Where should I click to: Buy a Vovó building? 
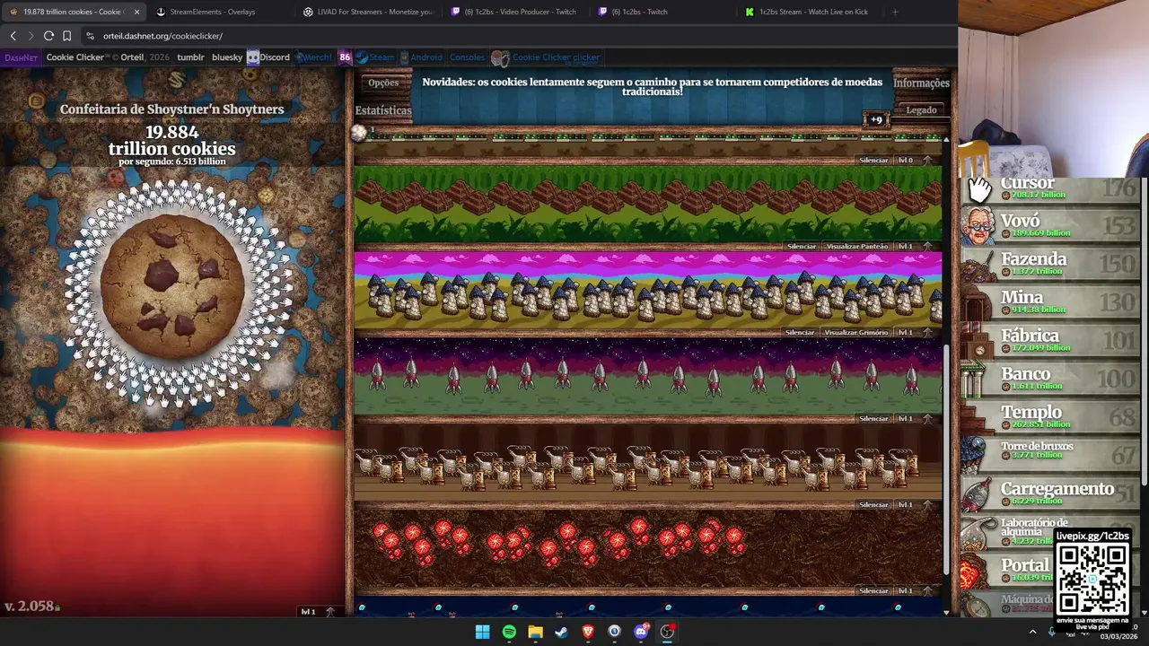pos(1051,225)
